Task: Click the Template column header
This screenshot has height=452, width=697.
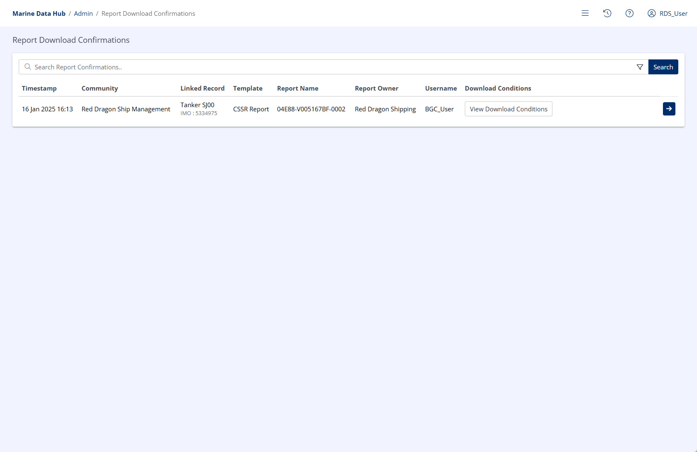Action: 248,88
